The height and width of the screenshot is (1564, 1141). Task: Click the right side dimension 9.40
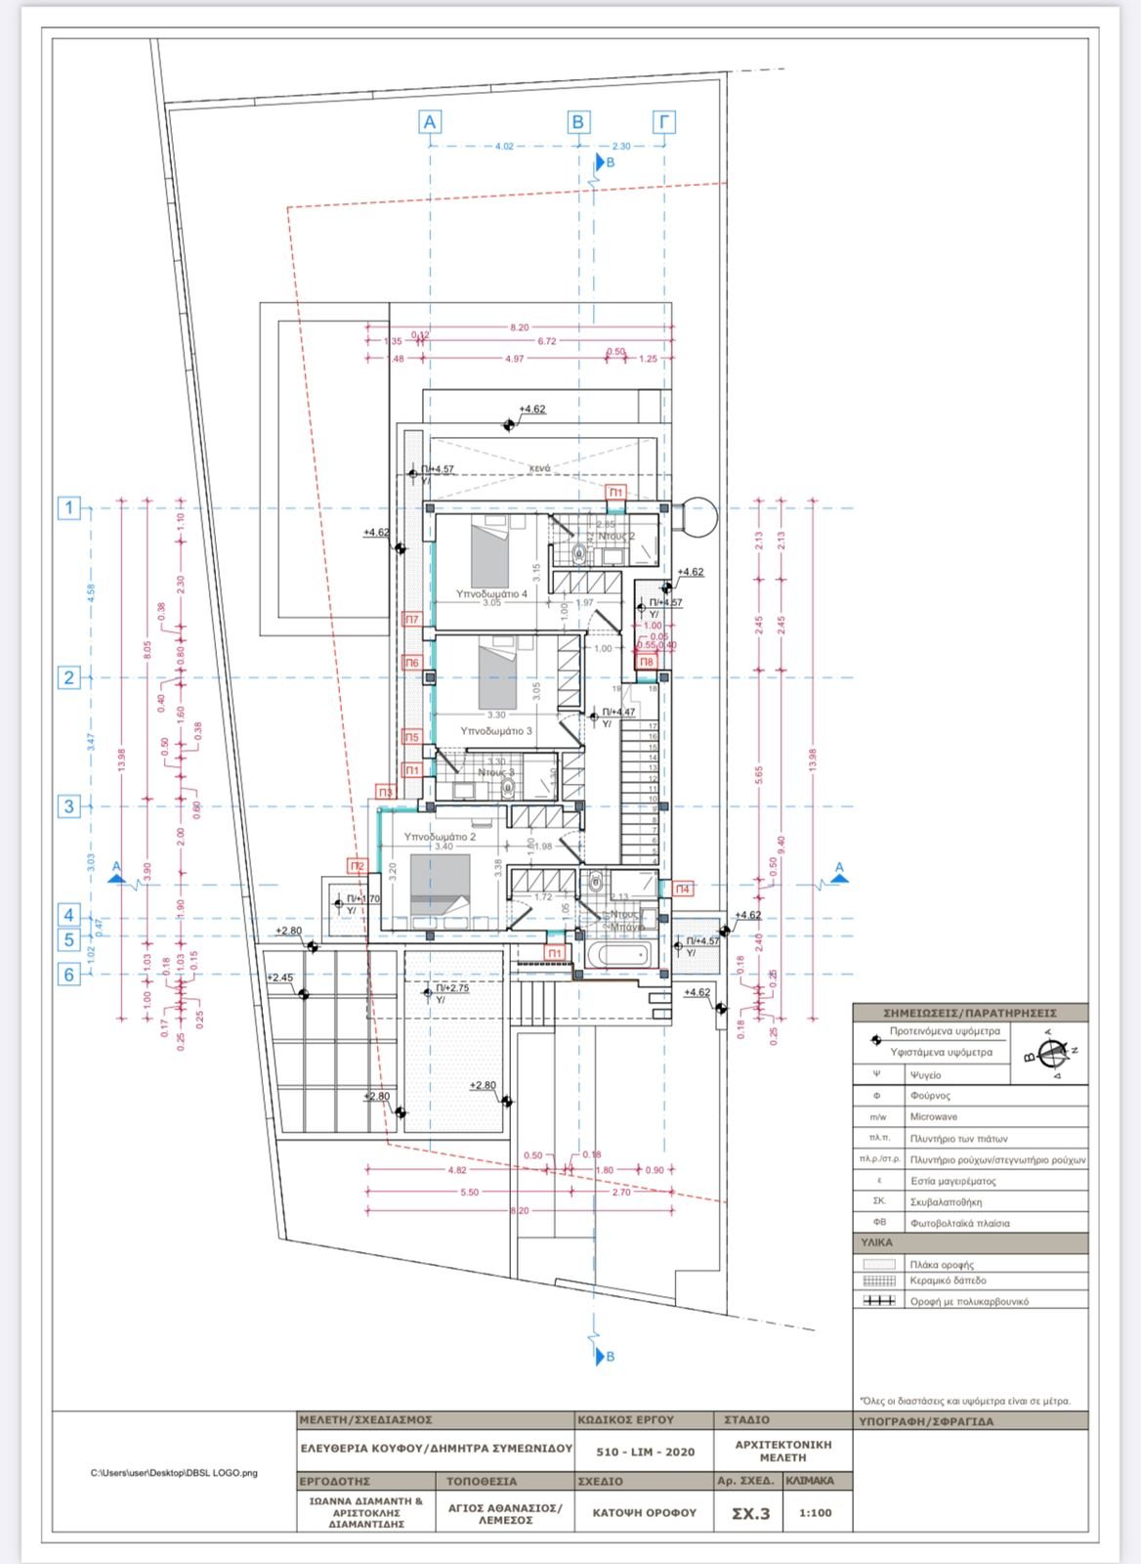tap(782, 844)
